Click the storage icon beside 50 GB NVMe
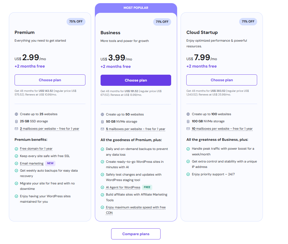The height and width of the screenshot is (244, 288). pos(103,122)
